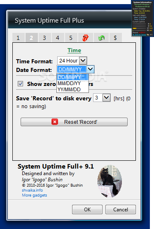Toggle the Show zero checkbox
The height and width of the screenshot is (229, 154).
tap(20, 84)
